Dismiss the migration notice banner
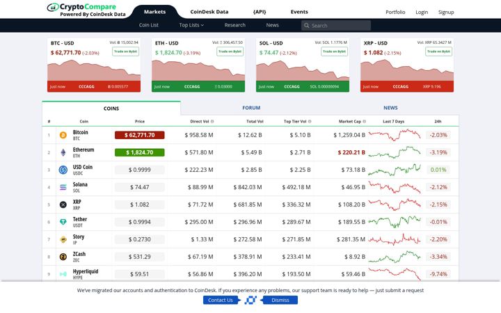Image resolution: width=501 pixels, height=313 pixels. pos(280,300)
